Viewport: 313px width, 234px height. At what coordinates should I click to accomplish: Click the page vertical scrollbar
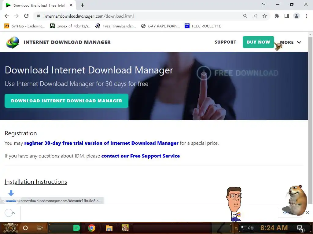coord(310,119)
